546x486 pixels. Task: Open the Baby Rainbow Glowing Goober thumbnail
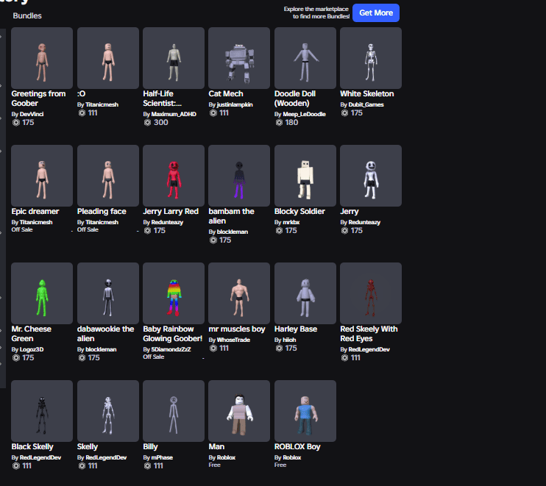coord(174,293)
